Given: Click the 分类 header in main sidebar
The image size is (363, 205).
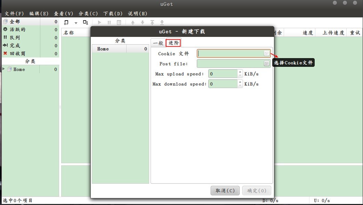Looking at the screenshot, I should tap(30, 61).
